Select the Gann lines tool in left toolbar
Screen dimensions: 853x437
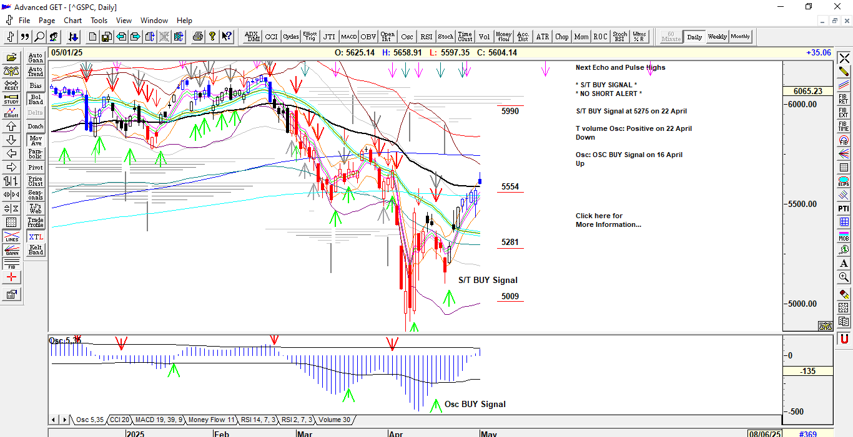(x=11, y=250)
